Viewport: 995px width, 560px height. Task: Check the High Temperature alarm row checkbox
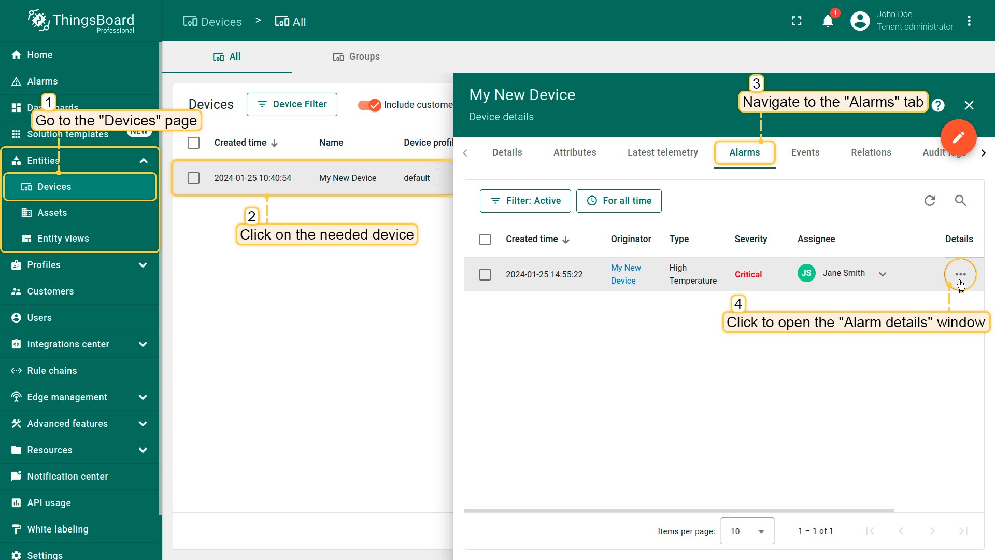coord(485,274)
